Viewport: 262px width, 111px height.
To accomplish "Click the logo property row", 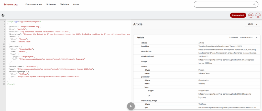I will pos(197,87).
